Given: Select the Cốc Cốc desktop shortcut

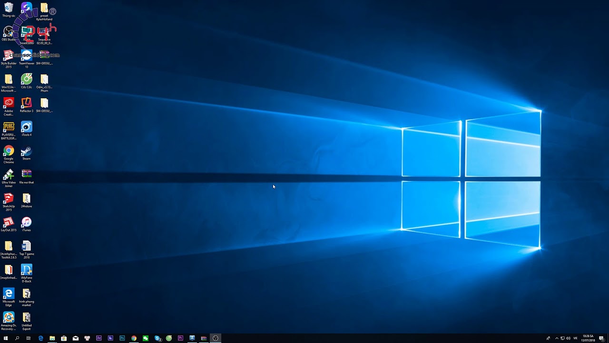Looking at the screenshot, I should (27, 81).
